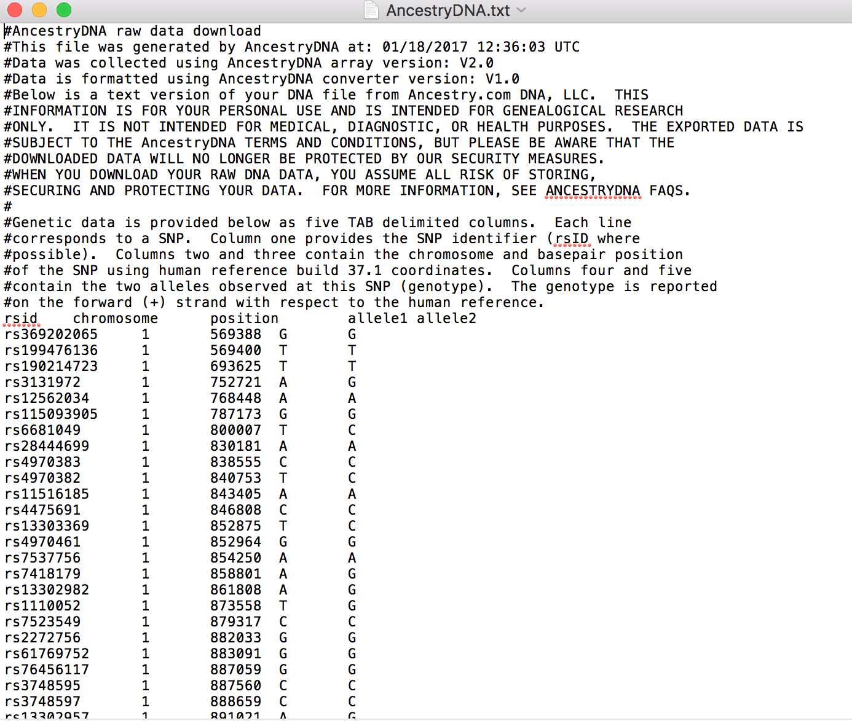Click position value 830181

coord(236,446)
